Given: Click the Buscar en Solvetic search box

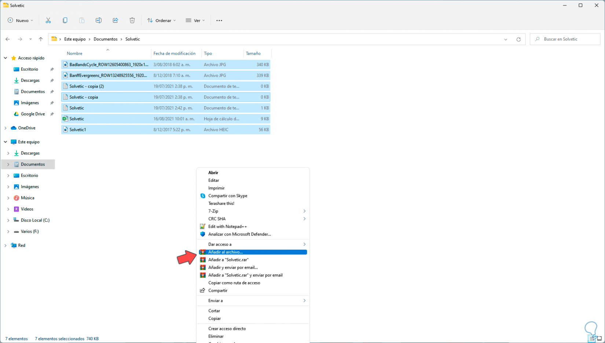Looking at the screenshot, I should (565, 39).
